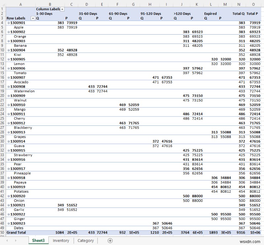Open the Column Labels filter dropdown
The image size is (264, 245).
click(62, 10)
